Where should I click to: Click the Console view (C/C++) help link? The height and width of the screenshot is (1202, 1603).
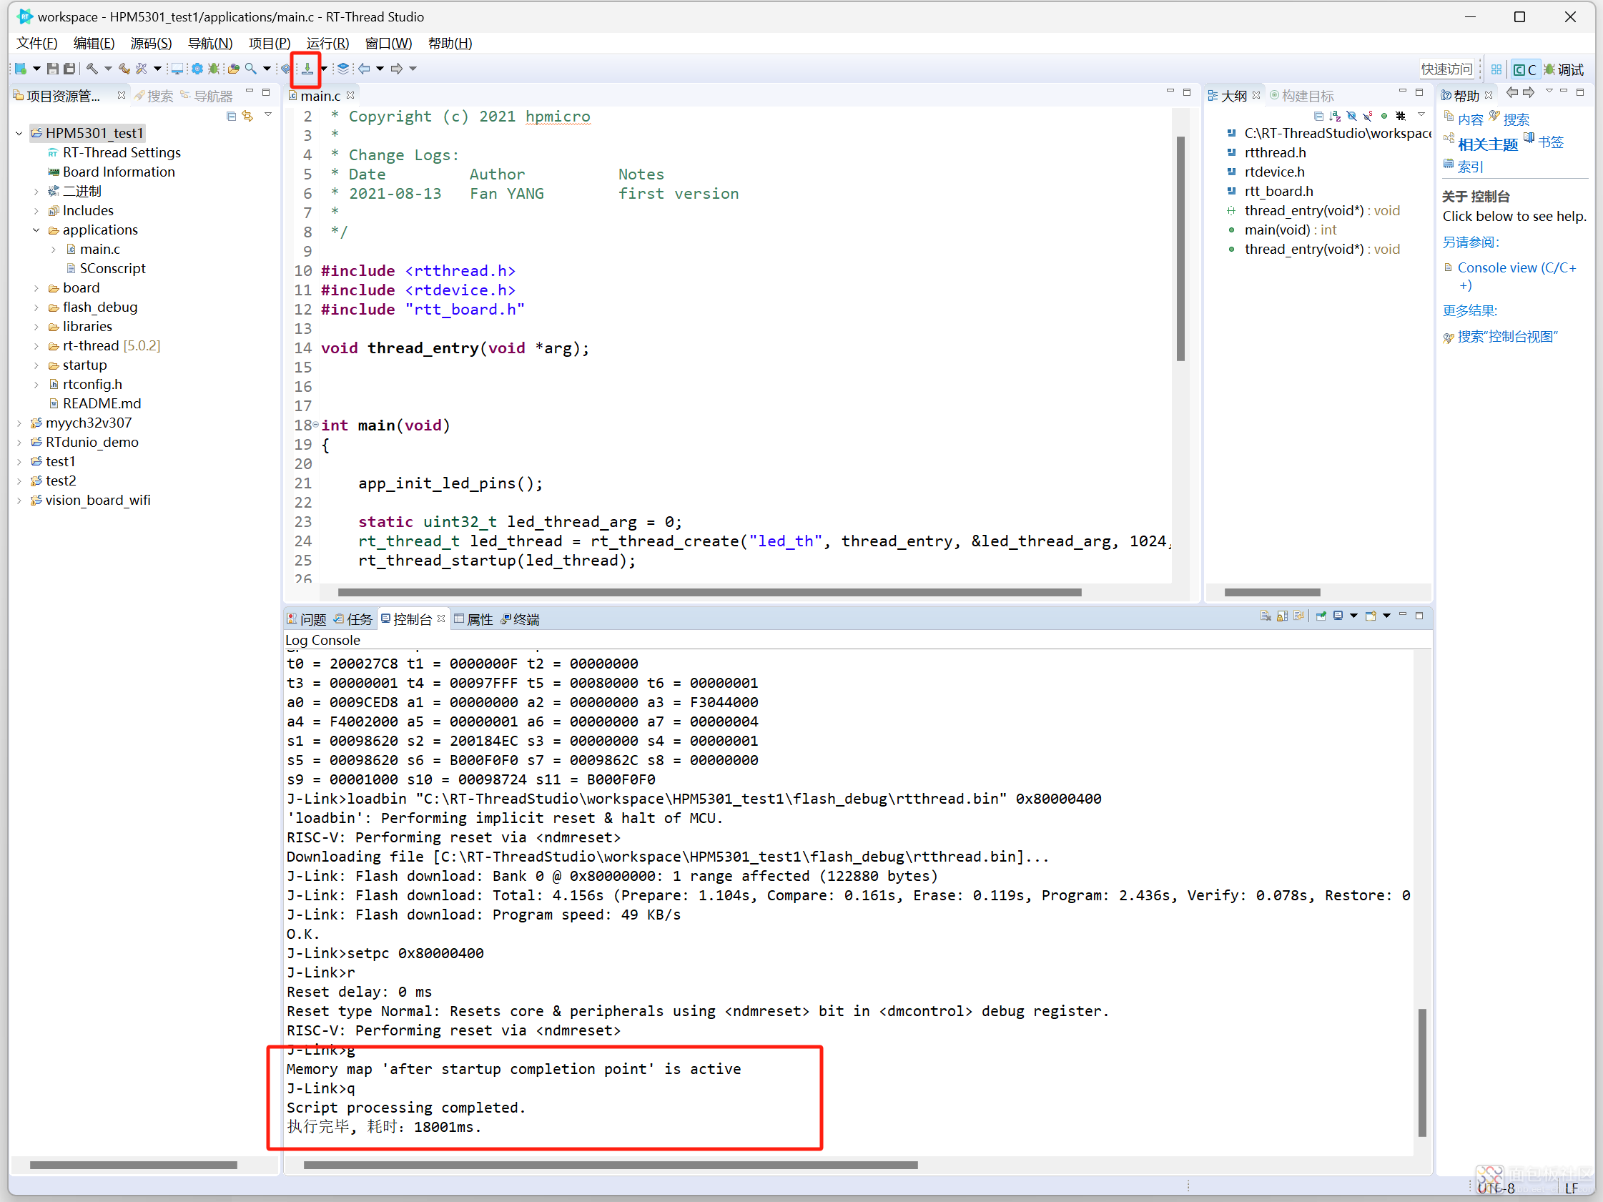coord(1516,276)
